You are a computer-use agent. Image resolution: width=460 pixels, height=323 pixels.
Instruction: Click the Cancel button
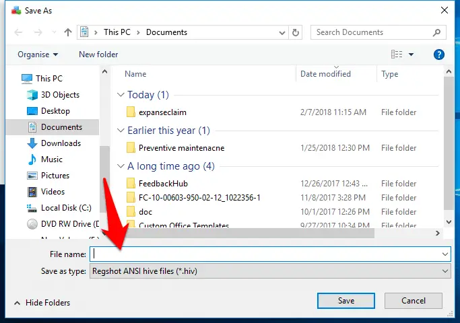(x=414, y=301)
